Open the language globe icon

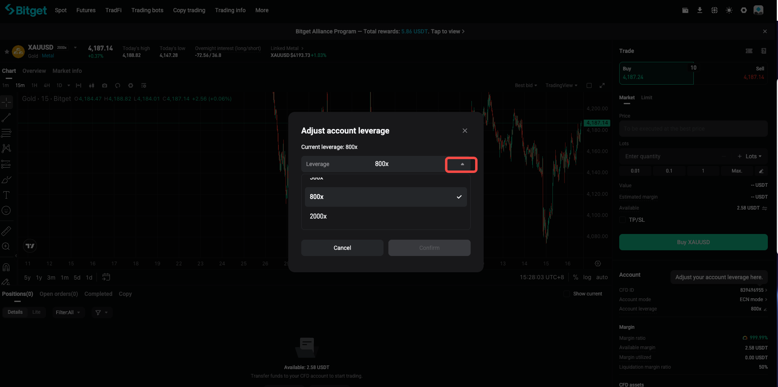click(x=714, y=10)
